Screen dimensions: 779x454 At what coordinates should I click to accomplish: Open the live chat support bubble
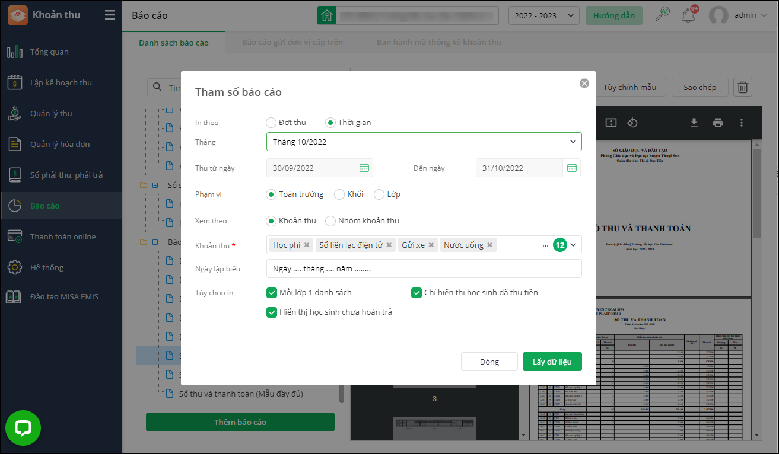click(x=23, y=428)
